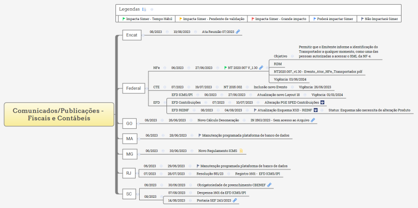Click the red flag in Grande impacto legend
The image size is (418, 208).
click(x=253, y=19)
